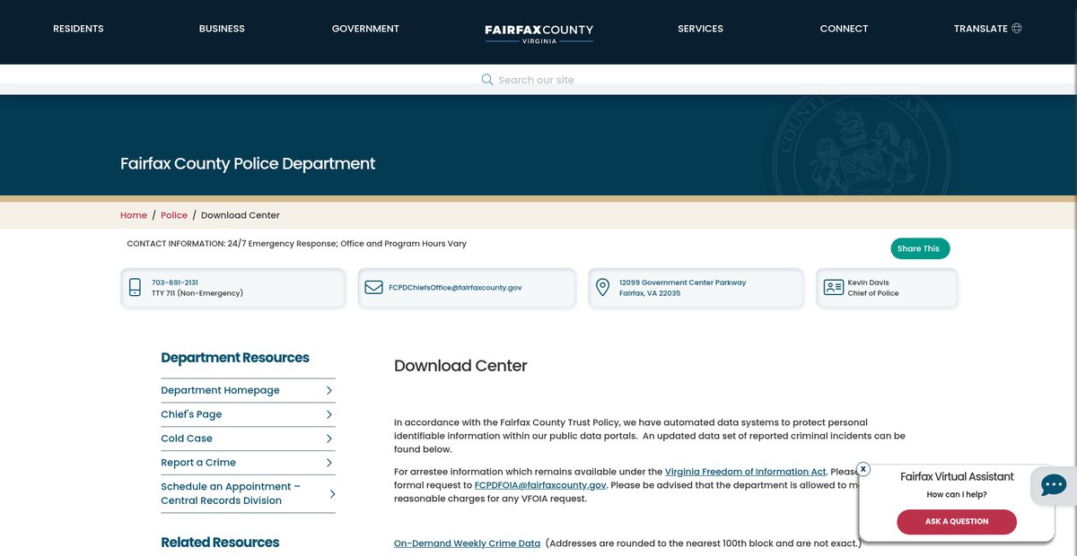This screenshot has height=556, width=1077.
Task: Click Fairfax County Police Department banner title
Action: (248, 164)
